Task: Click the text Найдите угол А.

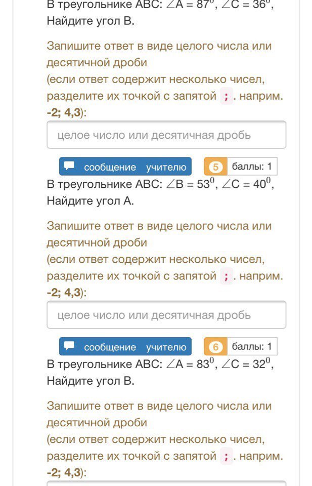Action: 91,201
